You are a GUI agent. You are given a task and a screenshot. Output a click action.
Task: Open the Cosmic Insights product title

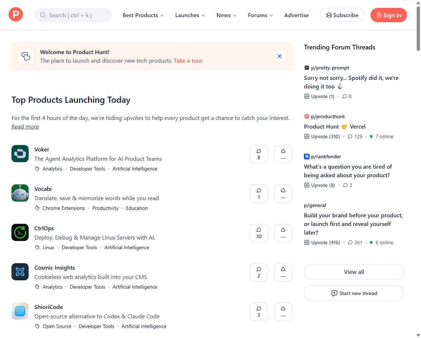pos(54,268)
